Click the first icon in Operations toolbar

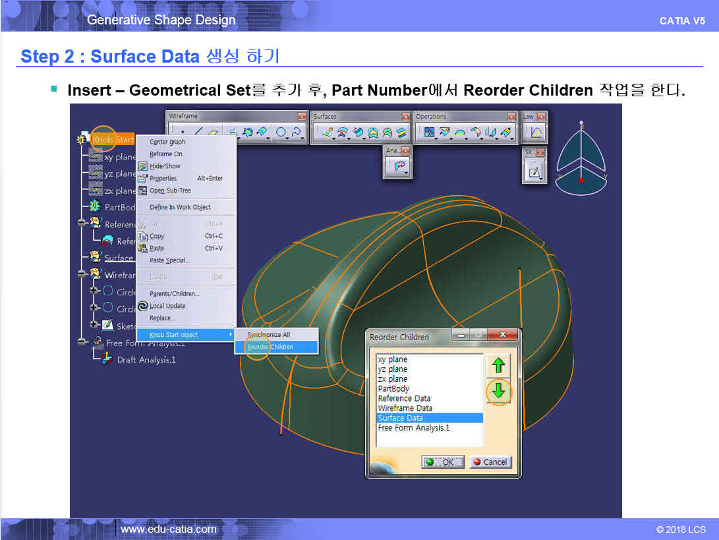[429, 133]
